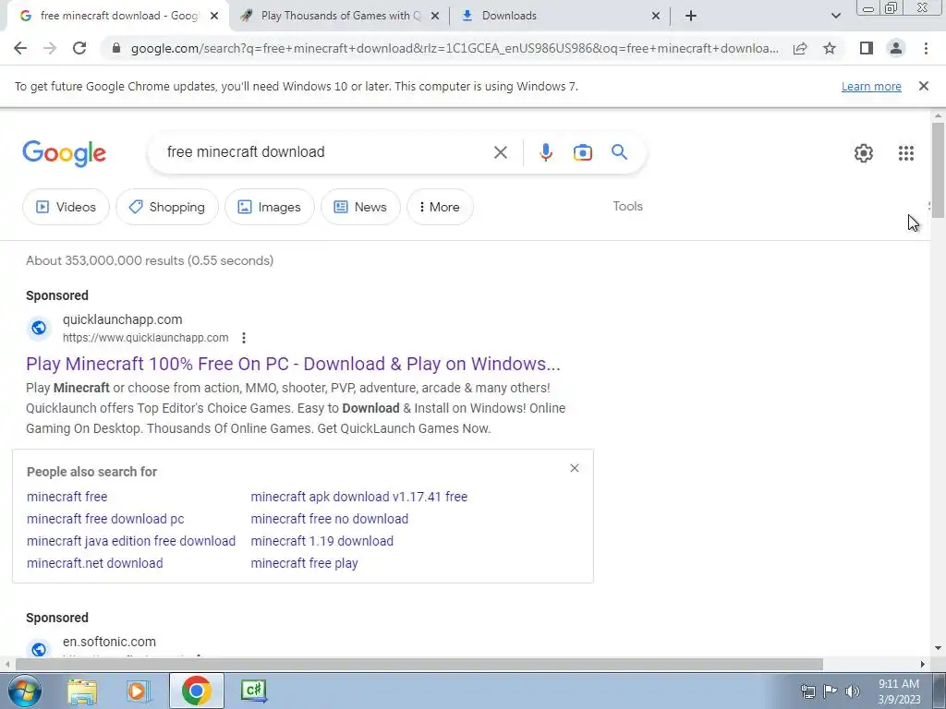
Task: Search minecraft java edition free download
Action: 131,541
